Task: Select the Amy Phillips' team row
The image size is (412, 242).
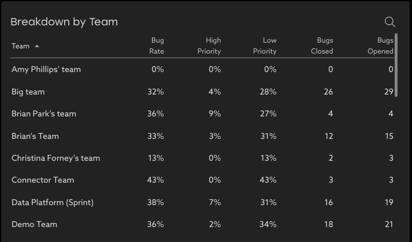Action: click(x=46, y=69)
